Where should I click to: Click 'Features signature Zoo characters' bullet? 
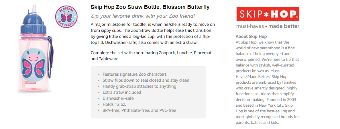(x=134, y=74)
